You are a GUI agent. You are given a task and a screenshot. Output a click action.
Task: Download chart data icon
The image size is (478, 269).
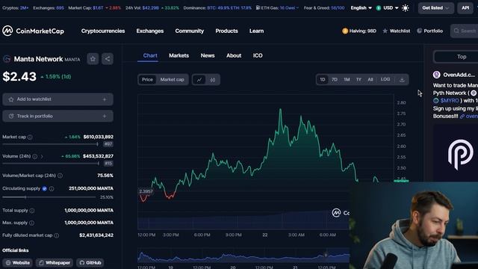(x=402, y=80)
